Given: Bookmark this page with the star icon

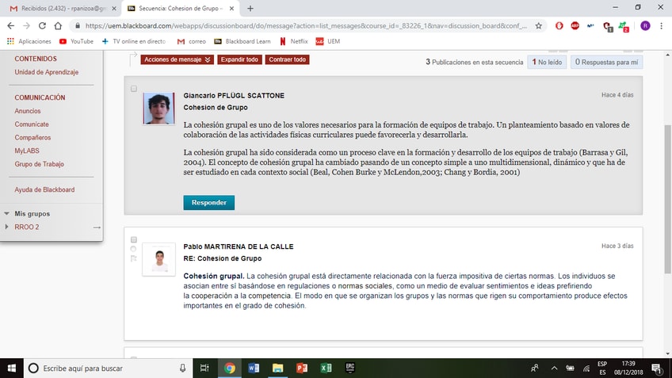Looking at the screenshot, I should point(539,25).
